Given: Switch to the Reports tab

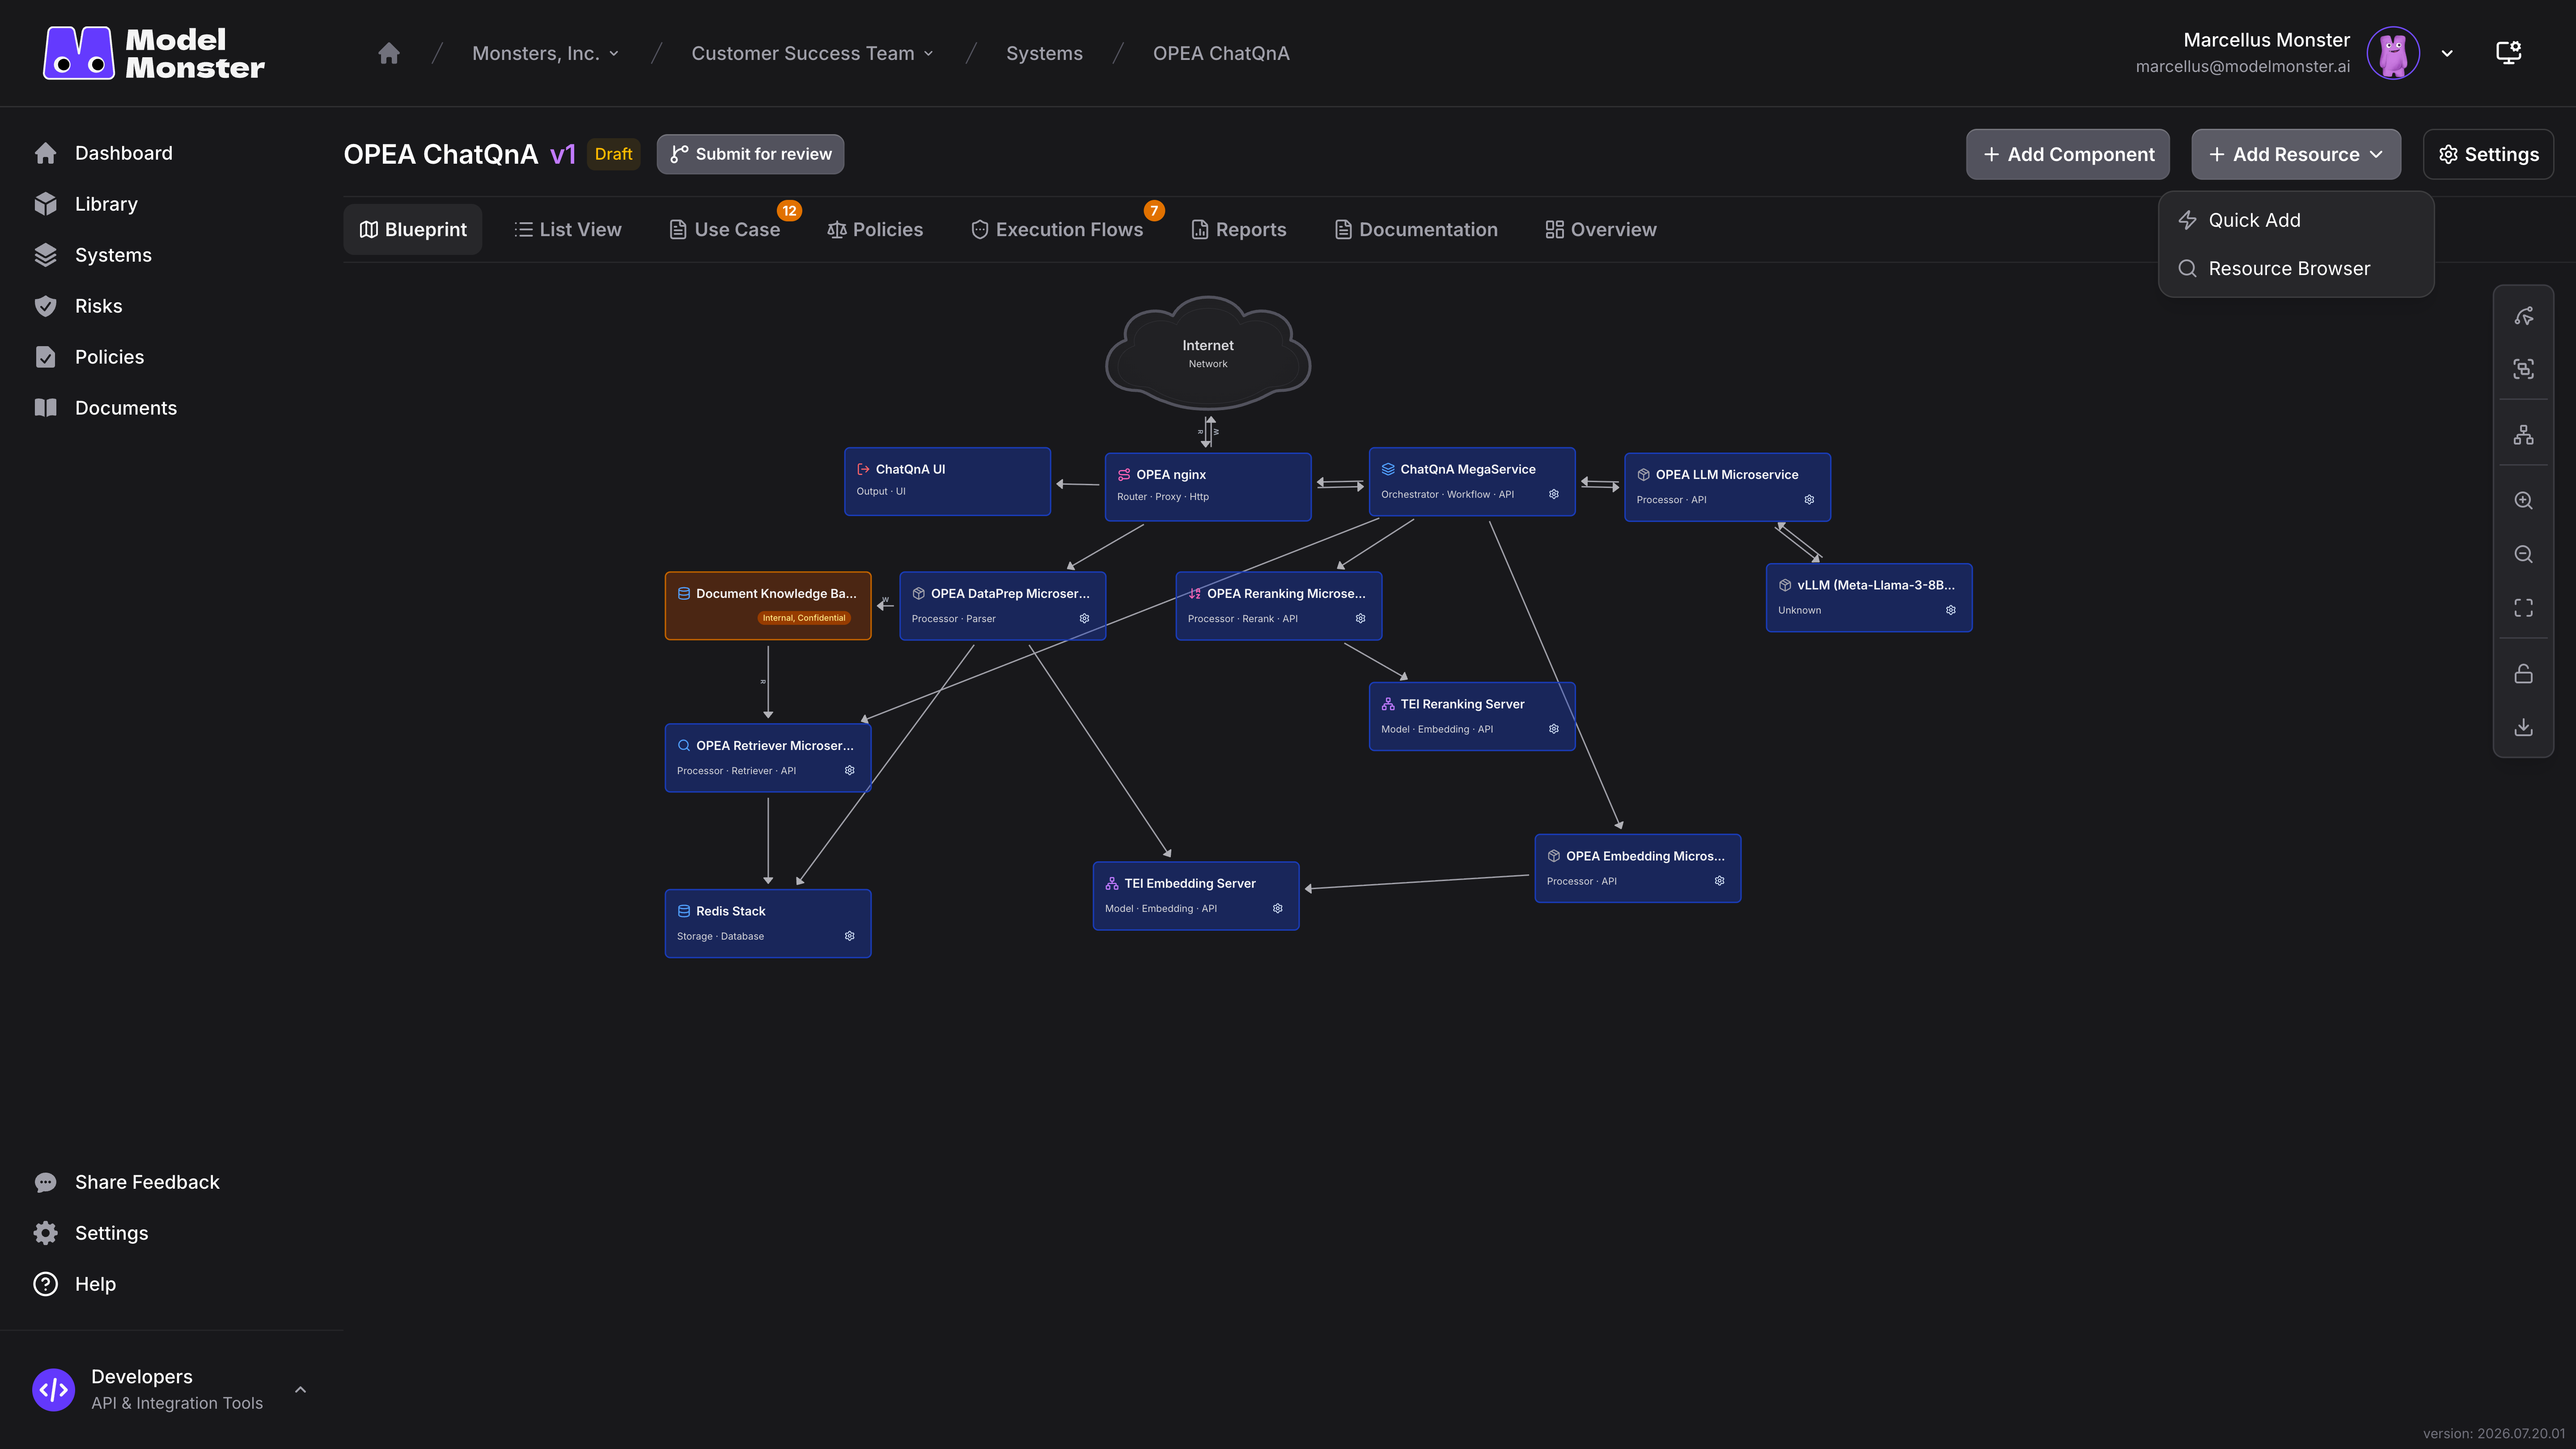Looking at the screenshot, I should point(1239,229).
